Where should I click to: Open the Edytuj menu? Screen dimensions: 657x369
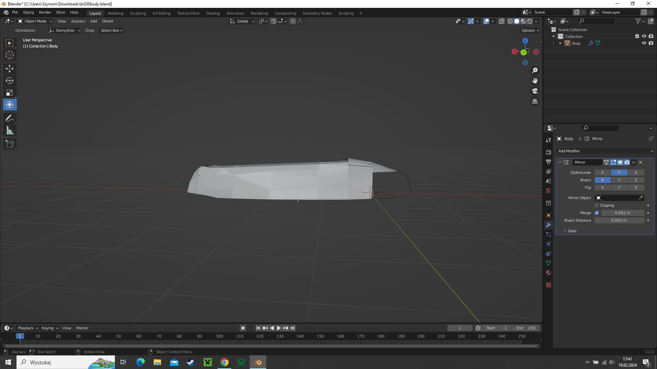tap(28, 12)
